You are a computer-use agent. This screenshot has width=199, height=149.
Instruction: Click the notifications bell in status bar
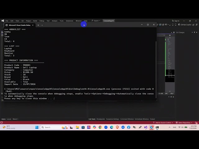196,123
